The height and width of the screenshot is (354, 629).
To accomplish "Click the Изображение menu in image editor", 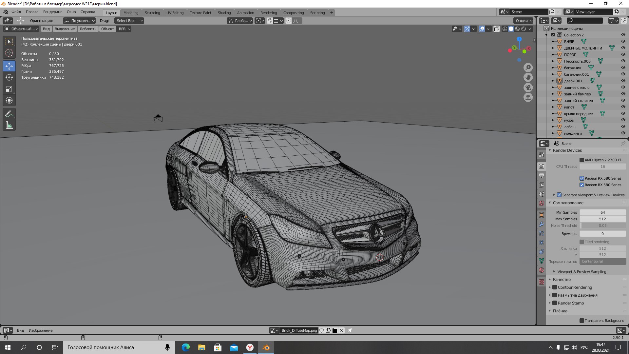I will coord(41,330).
